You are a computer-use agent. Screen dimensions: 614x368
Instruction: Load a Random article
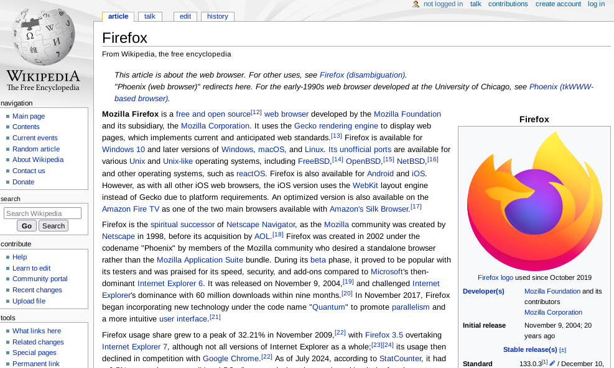point(36,149)
